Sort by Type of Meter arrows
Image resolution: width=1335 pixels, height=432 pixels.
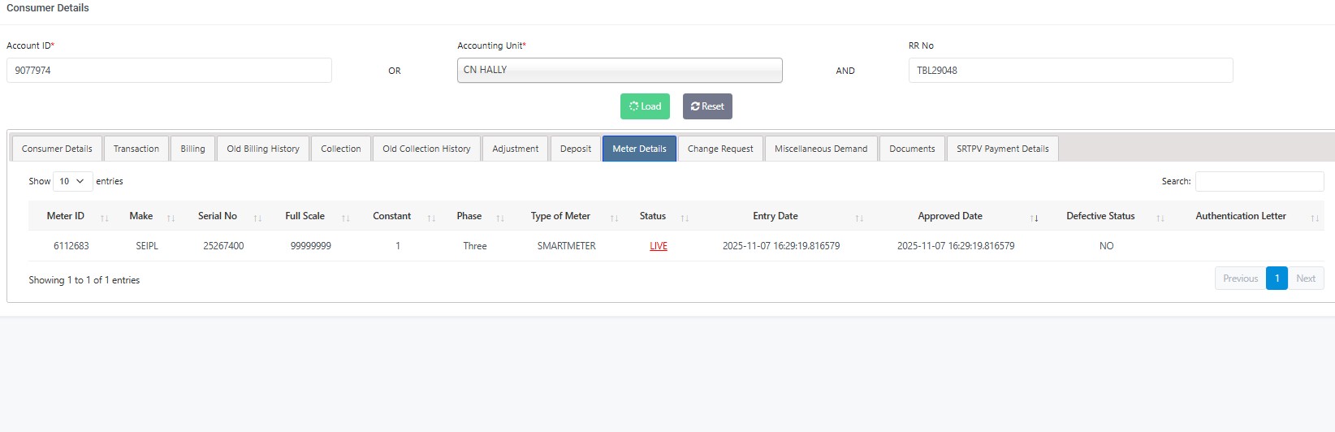click(614, 218)
